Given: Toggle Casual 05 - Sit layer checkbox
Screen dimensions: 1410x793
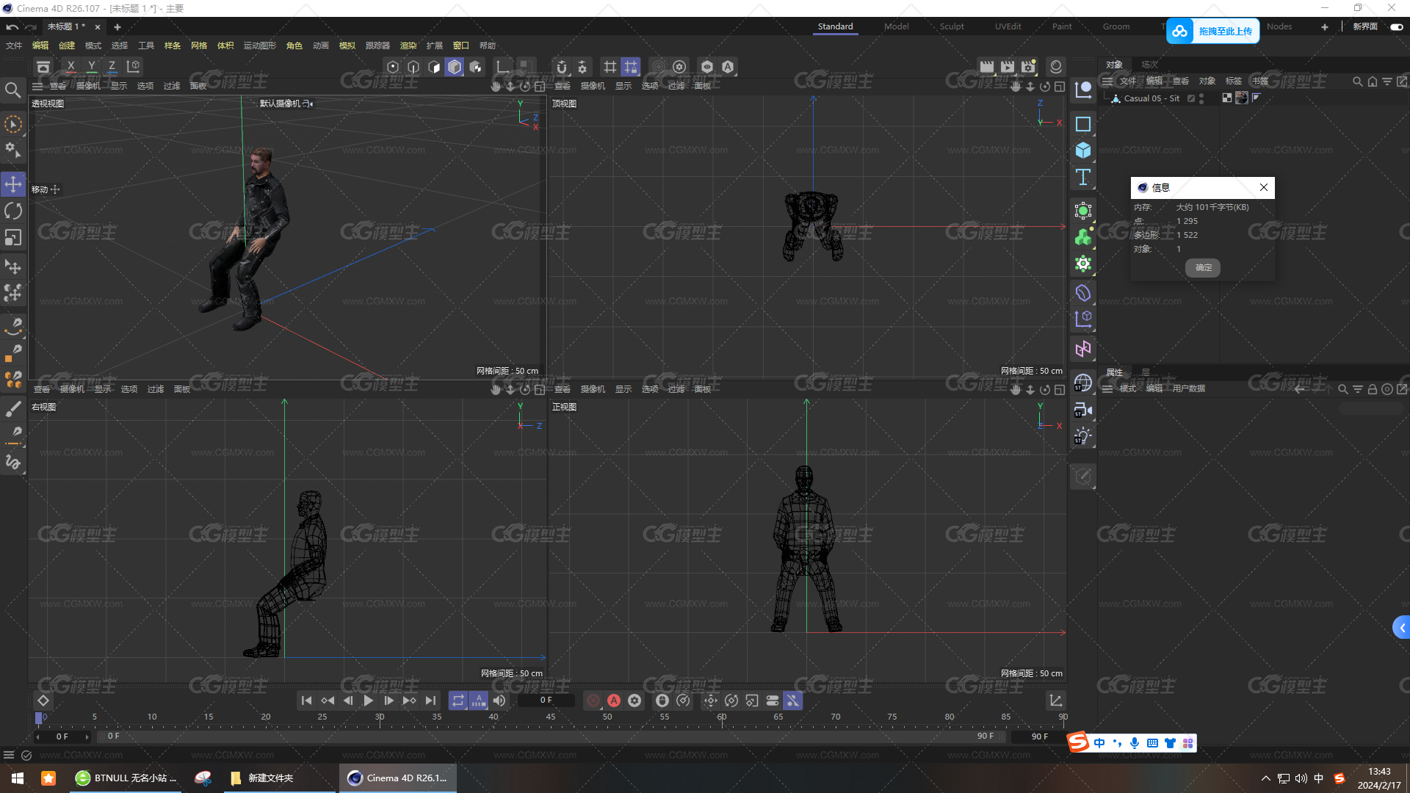Looking at the screenshot, I should pyautogui.click(x=1191, y=98).
